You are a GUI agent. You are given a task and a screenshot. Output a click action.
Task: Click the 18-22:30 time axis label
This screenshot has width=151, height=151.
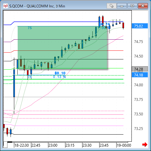click(22, 145)
